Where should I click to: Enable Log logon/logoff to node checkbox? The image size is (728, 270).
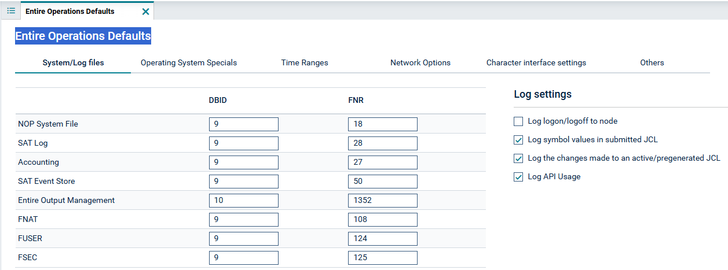pos(518,121)
